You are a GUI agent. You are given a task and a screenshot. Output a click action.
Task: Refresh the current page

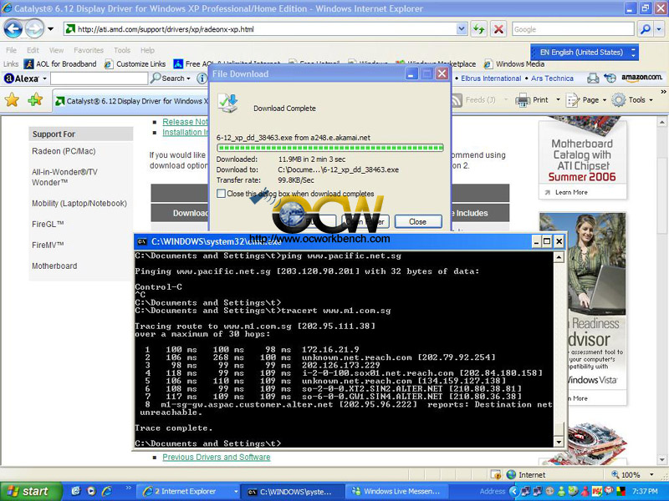tap(478, 29)
